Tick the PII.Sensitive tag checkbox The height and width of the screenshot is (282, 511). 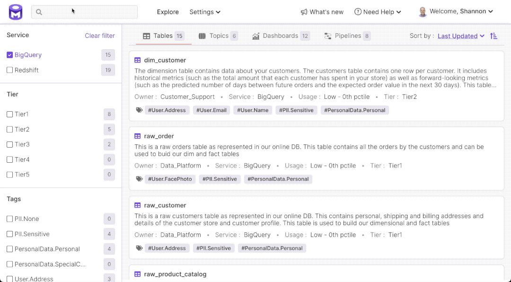click(9, 234)
